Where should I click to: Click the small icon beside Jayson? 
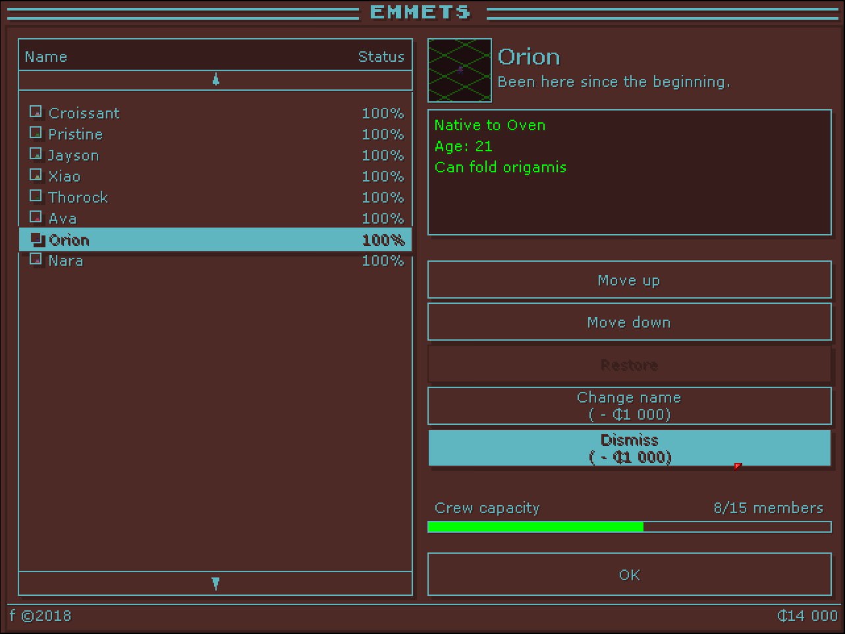coord(36,155)
